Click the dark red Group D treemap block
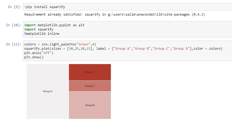 pos(90,72)
